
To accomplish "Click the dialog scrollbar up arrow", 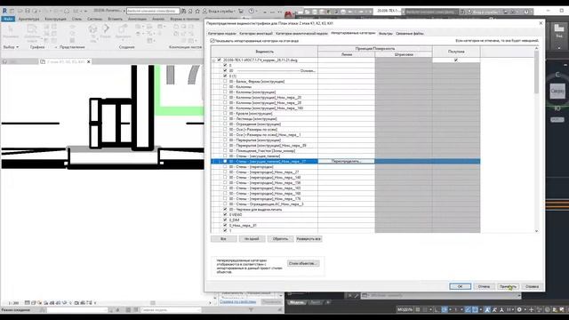I will [x=536, y=48].
